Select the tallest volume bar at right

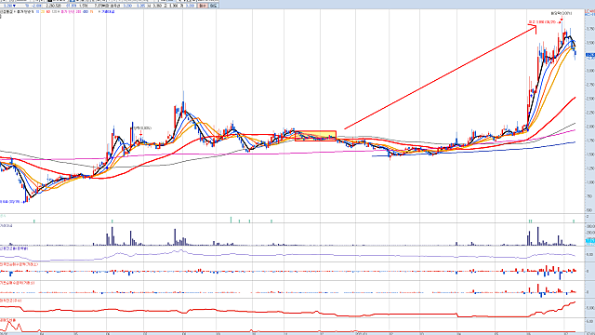537,236
